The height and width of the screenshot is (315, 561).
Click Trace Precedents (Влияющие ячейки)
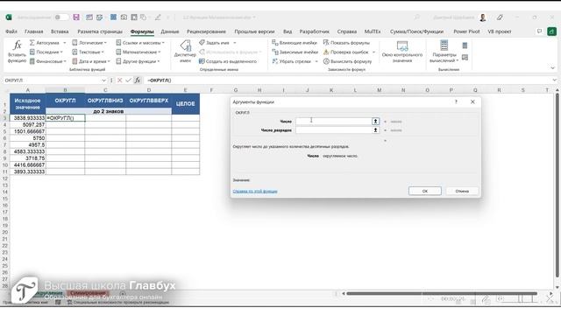[x=295, y=43]
